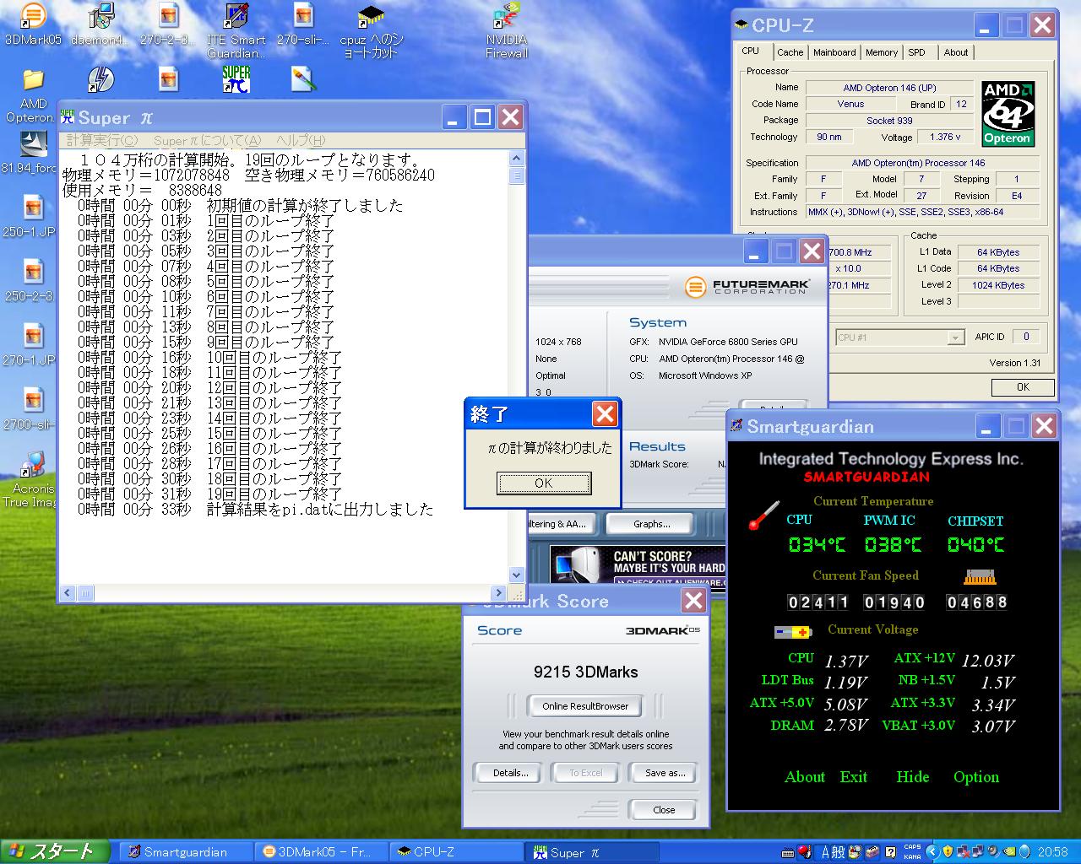Image resolution: width=1081 pixels, height=864 pixels.
Task: Open the IME tools toolbox icon
Action: point(872,852)
